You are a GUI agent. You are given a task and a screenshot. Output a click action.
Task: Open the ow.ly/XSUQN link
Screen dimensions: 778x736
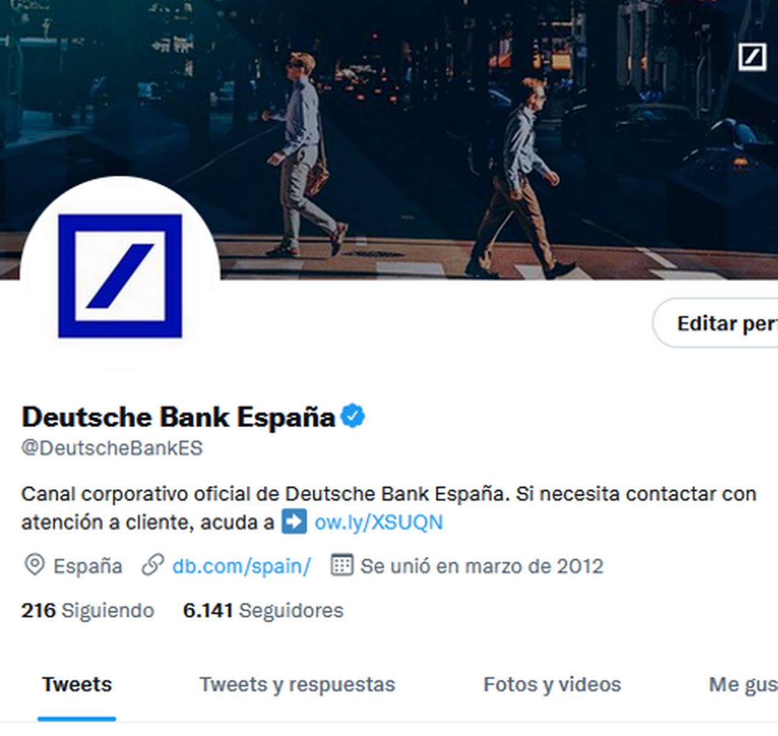(x=379, y=522)
